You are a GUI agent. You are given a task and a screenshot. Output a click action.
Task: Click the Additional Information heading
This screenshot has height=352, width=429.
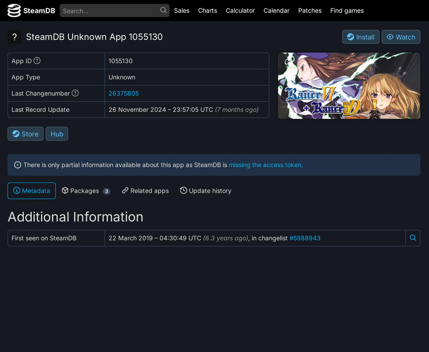click(x=76, y=217)
